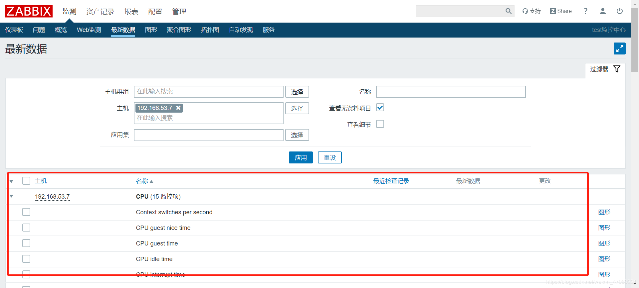Viewport: 639px width, 288px height.
Task: Go to 聚合图形 submenu
Action: [x=179, y=30]
